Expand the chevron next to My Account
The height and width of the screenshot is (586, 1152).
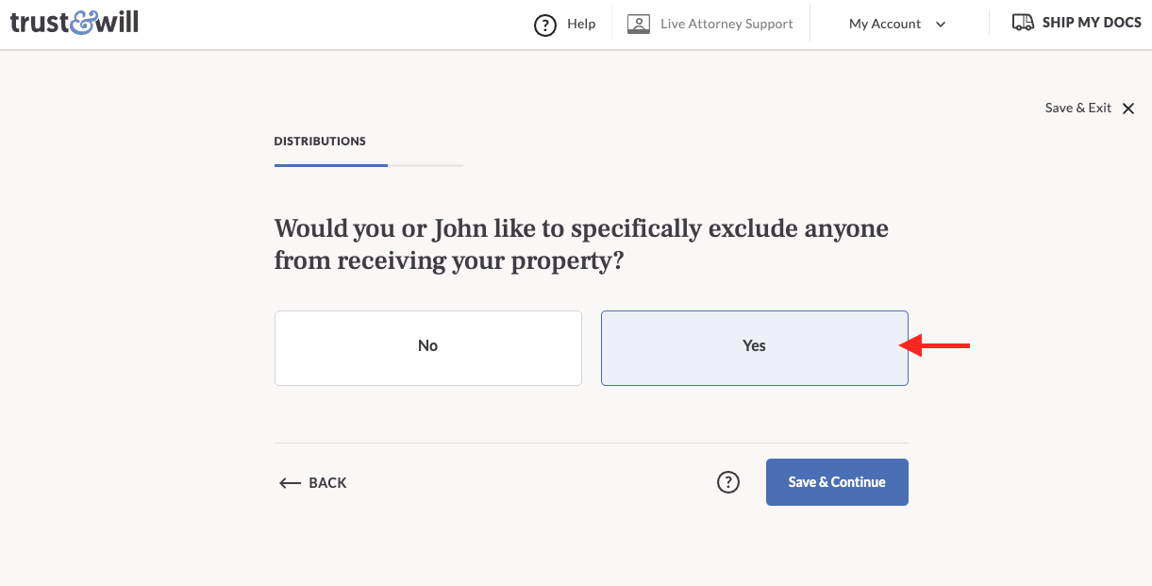(941, 25)
